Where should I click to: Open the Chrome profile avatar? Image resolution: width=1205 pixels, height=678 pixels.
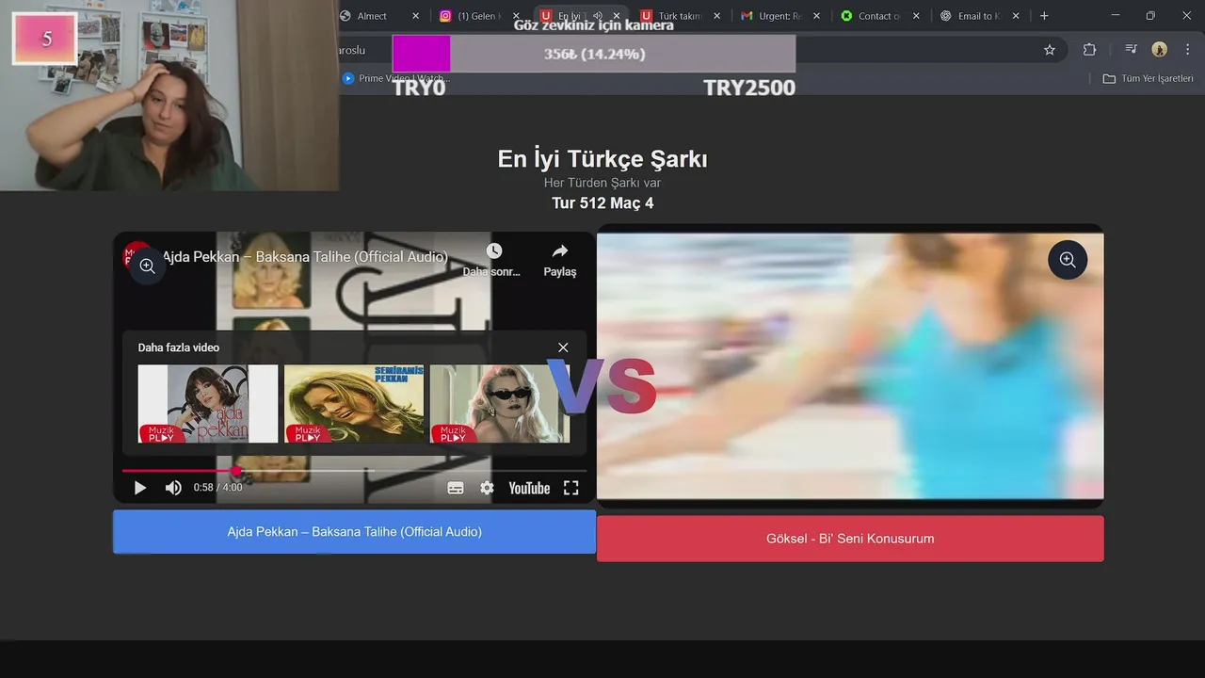1159,50
